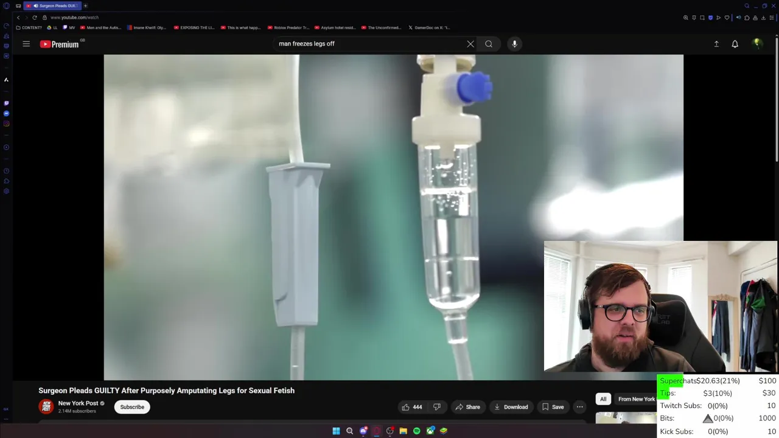Open File Explorer from the taskbar

[403, 431]
